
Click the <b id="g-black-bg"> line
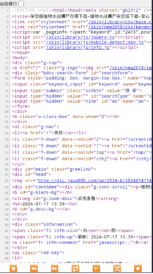[x=42, y=192]
